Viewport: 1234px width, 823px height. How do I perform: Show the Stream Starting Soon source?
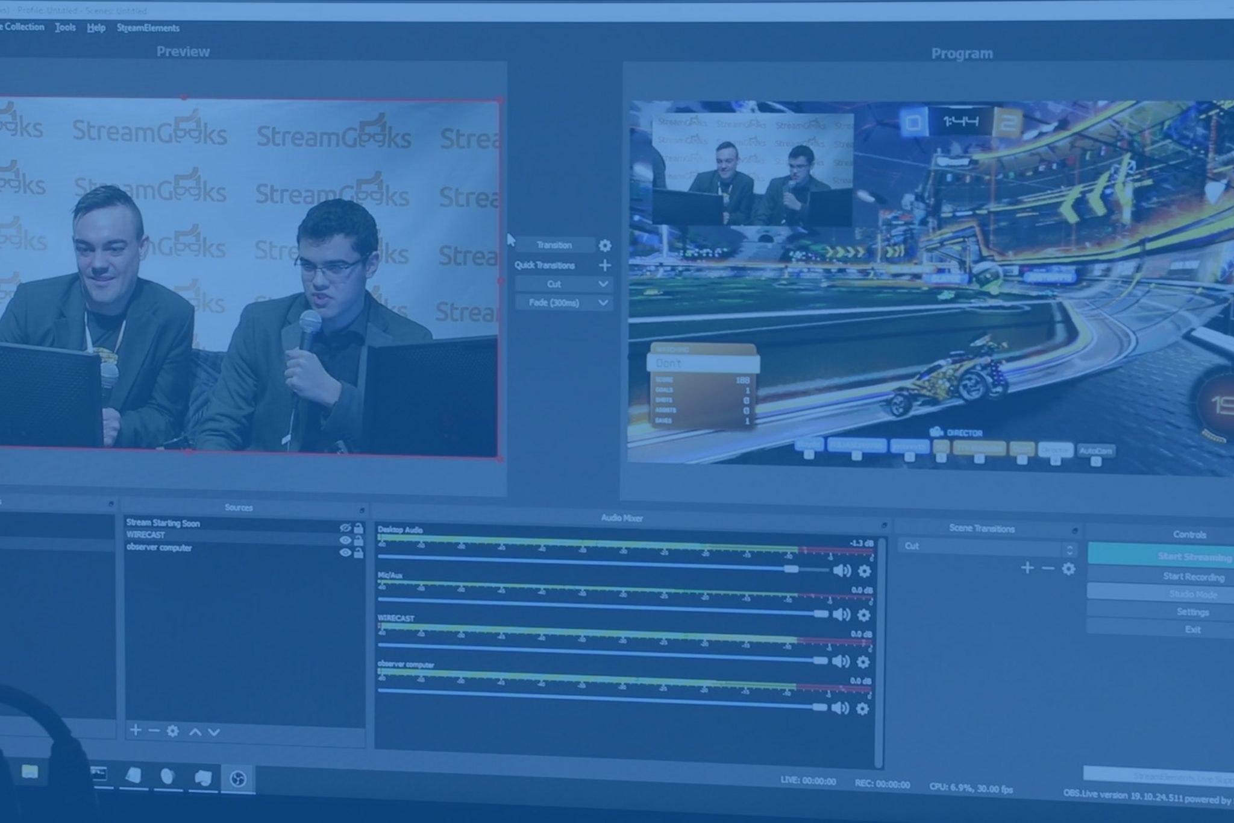pos(345,526)
